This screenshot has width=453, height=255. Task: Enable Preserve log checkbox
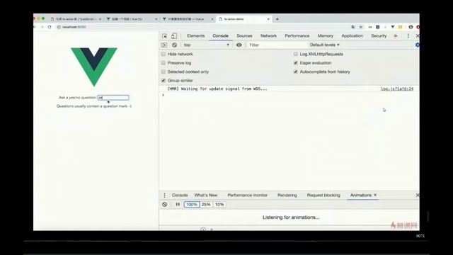pos(164,63)
